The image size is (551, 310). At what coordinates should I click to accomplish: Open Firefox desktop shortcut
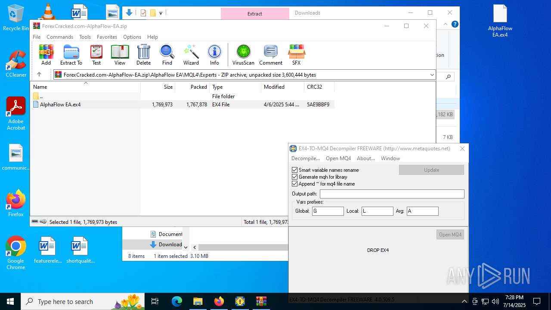tap(16, 203)
